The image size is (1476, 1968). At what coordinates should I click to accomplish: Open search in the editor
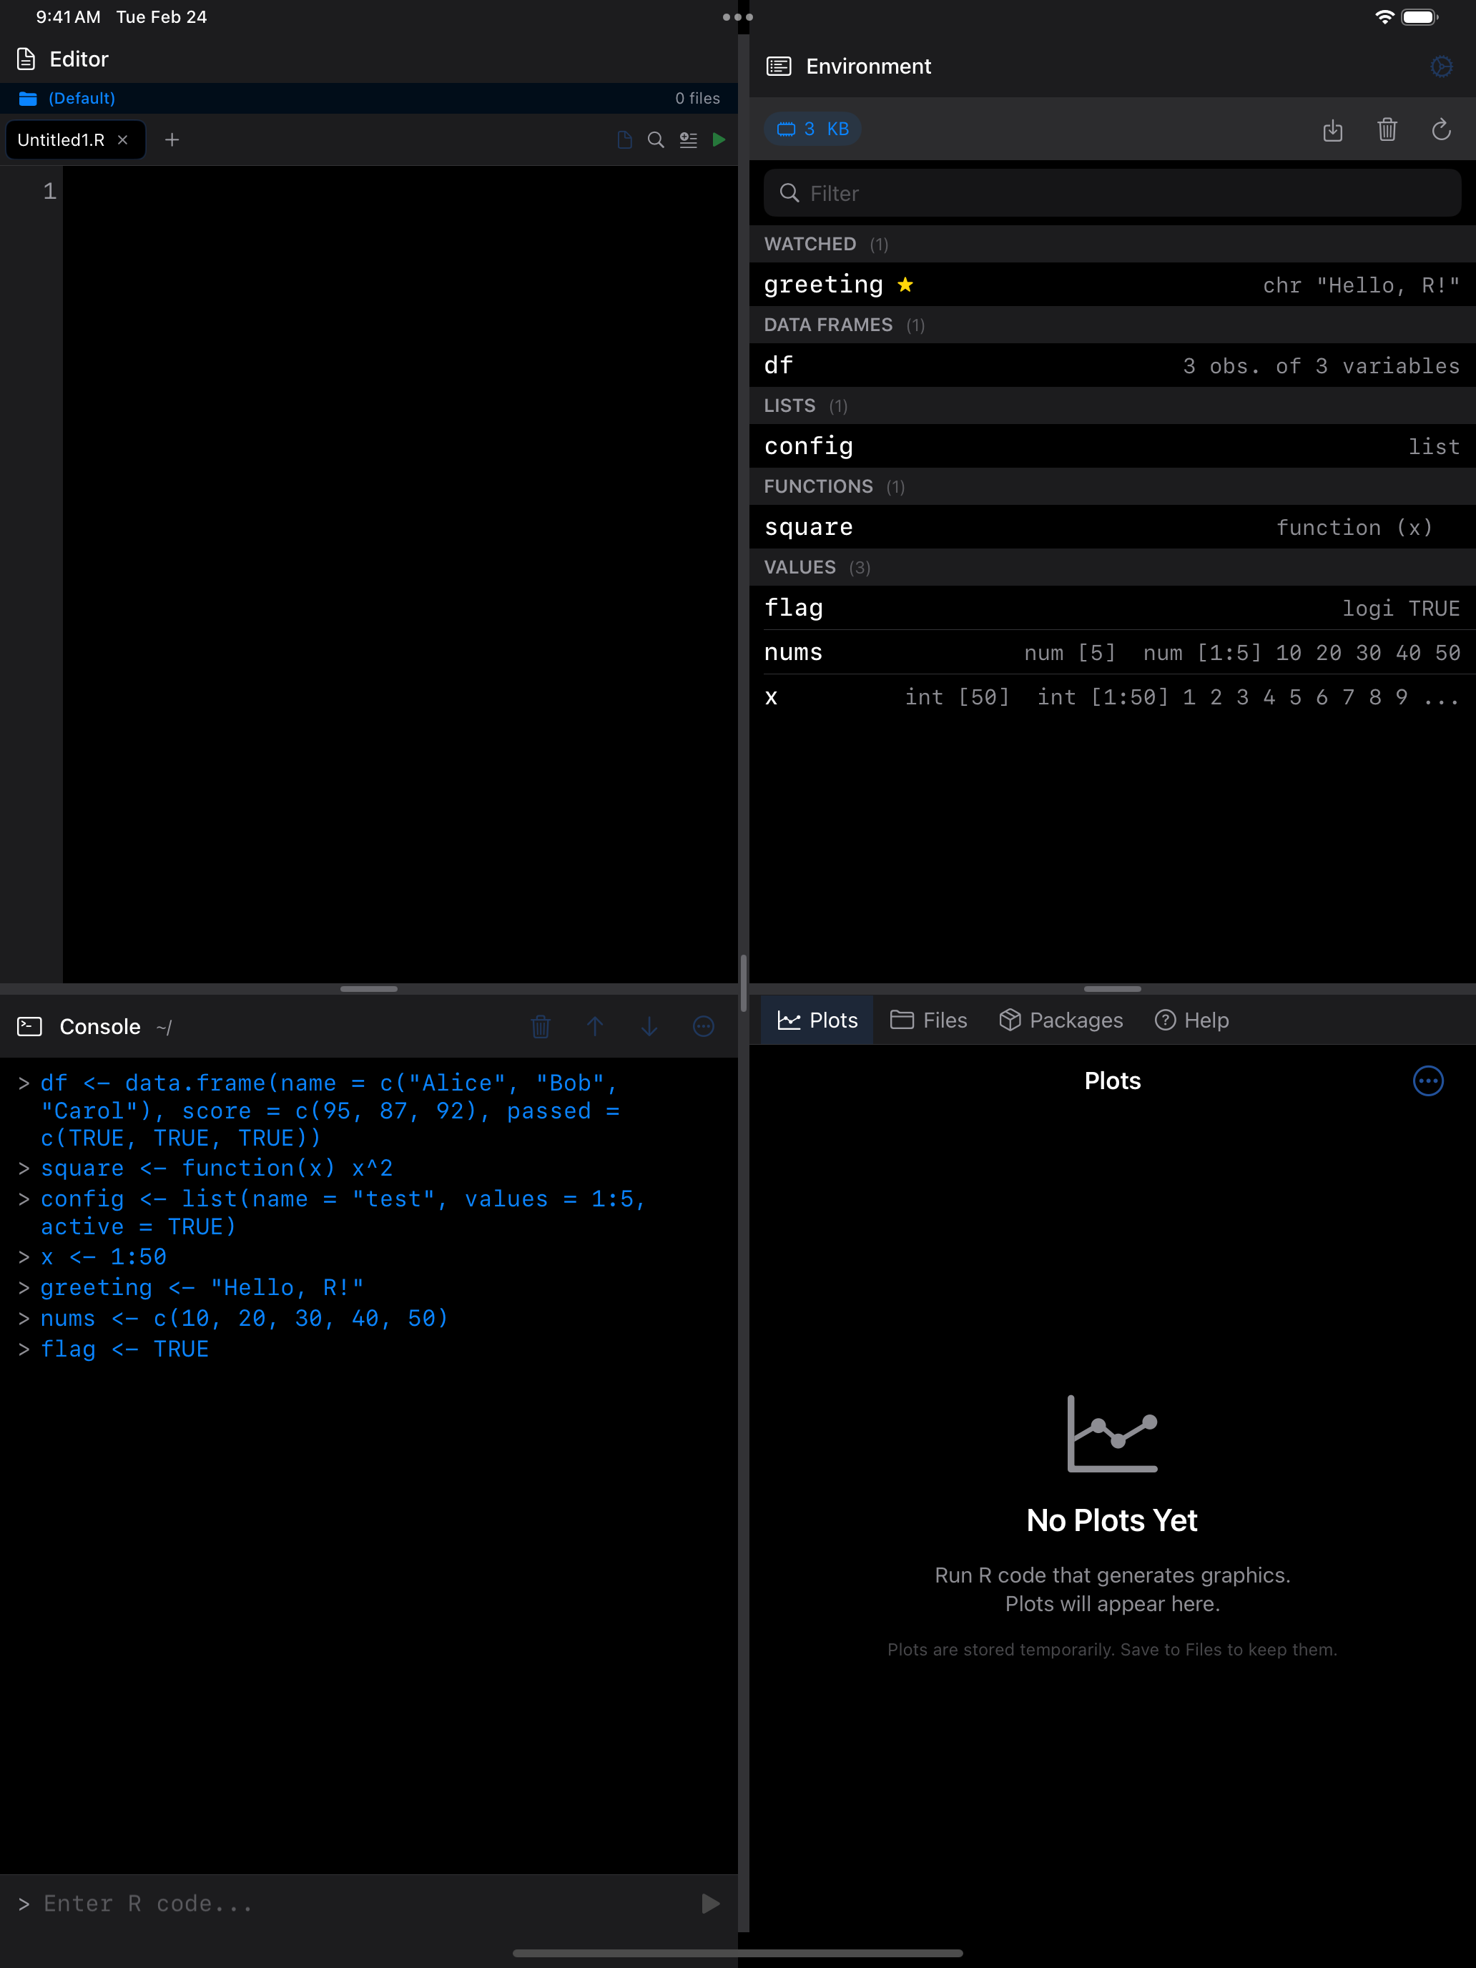[656, 139]
